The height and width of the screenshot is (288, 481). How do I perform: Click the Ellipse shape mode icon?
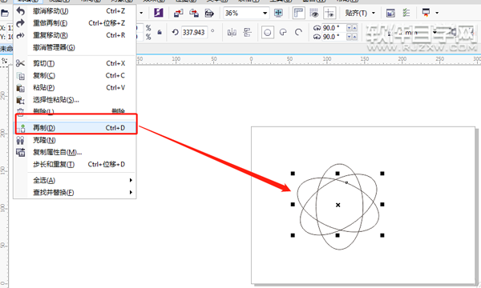[x=268, y=32]
